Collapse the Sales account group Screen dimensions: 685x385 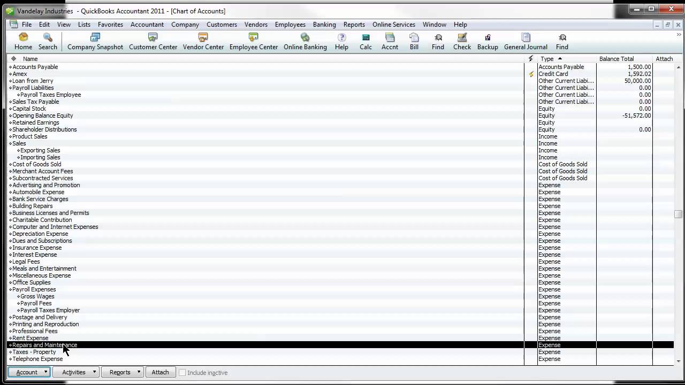[10, 144]
